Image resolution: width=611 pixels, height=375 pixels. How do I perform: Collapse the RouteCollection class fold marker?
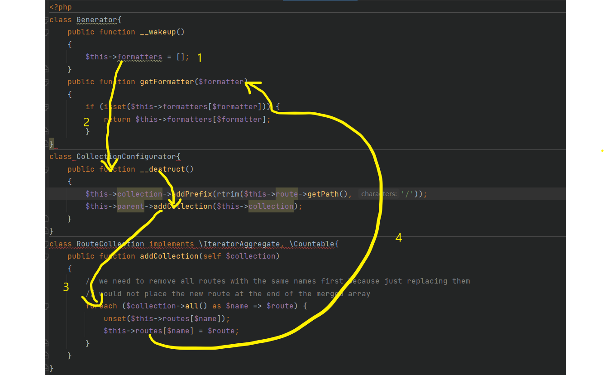[47, 244]
